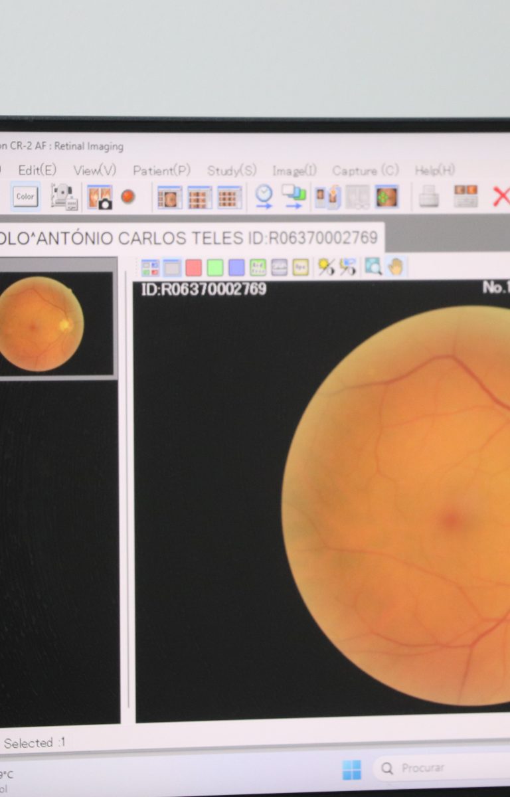Select the pan hand tool
Screen dimensions: 510x797
pos(396,267)
